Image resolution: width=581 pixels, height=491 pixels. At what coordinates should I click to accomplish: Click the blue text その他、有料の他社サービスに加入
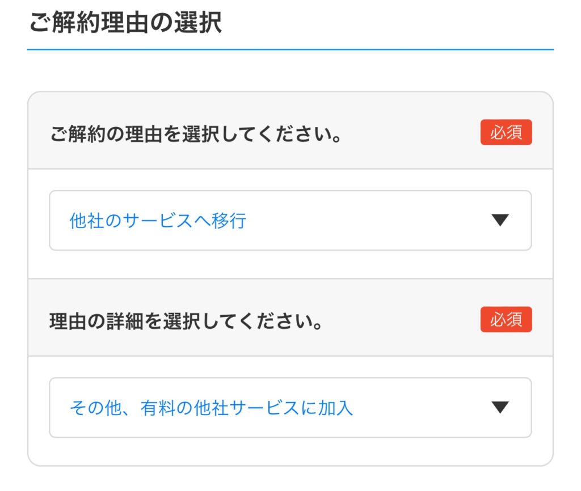coord(211,408)
